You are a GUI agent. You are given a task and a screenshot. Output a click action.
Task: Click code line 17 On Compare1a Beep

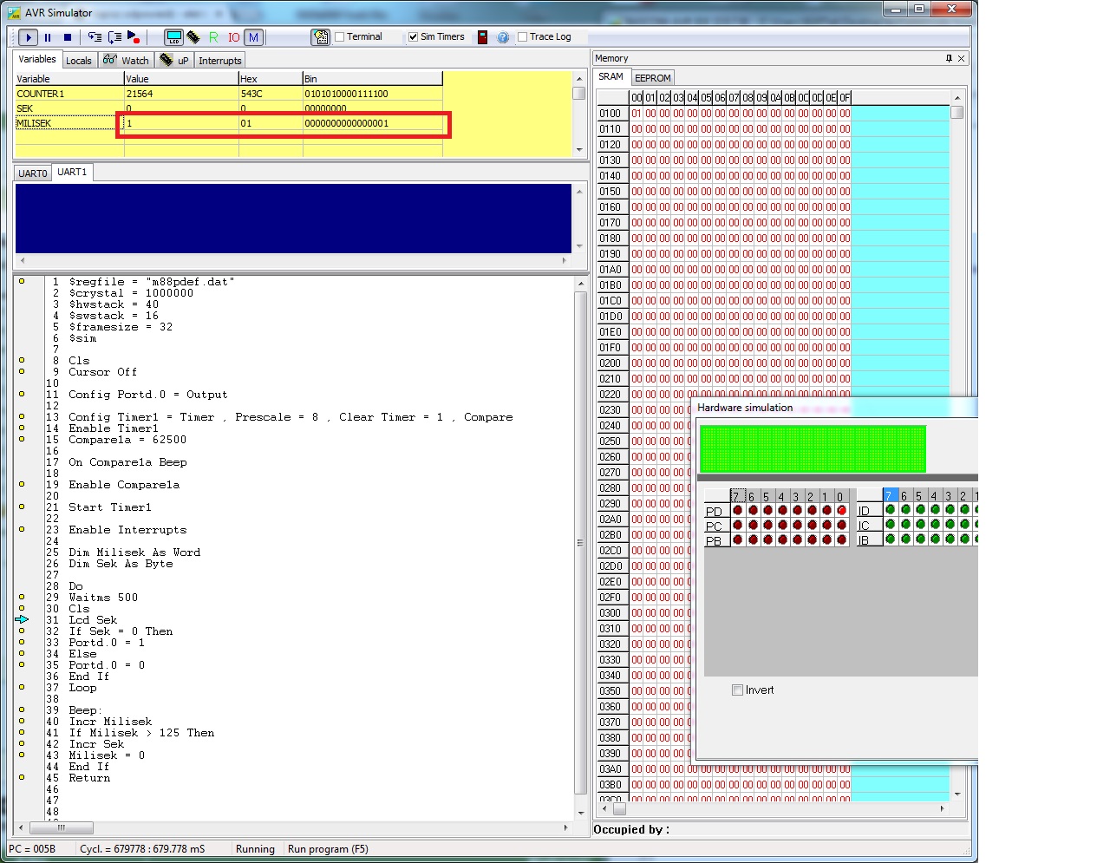pos(127,462)
